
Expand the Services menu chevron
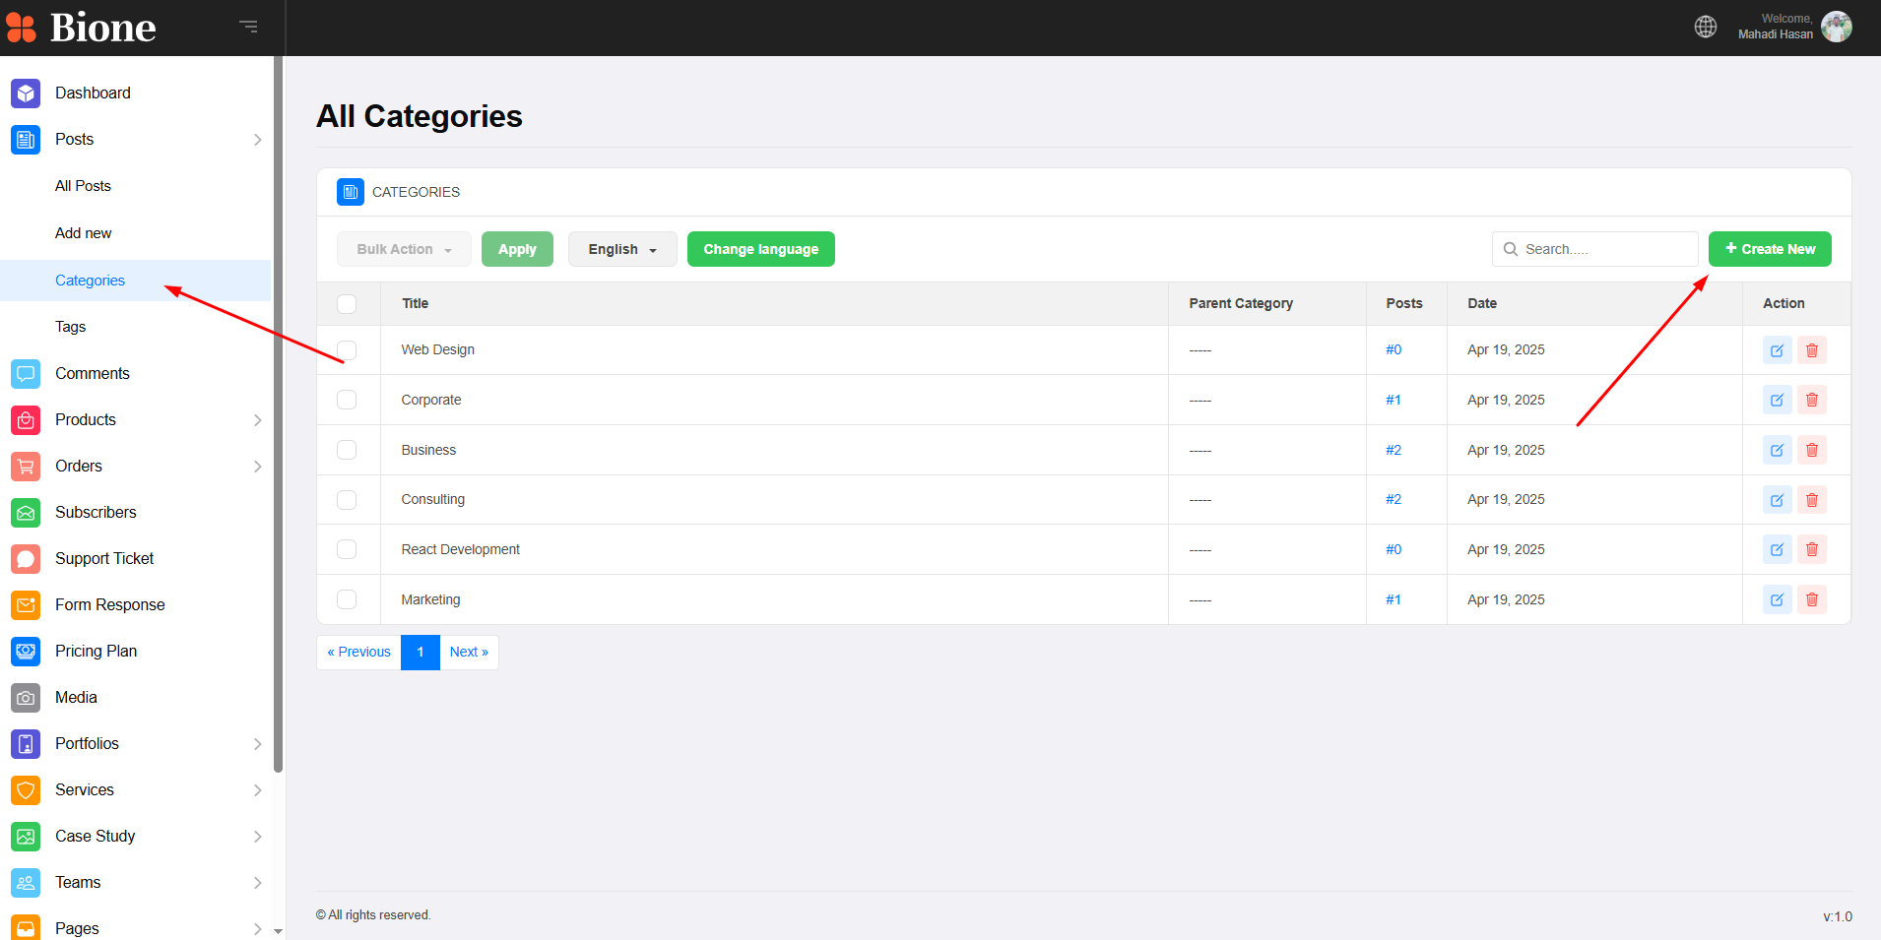(x=257, y=790)
